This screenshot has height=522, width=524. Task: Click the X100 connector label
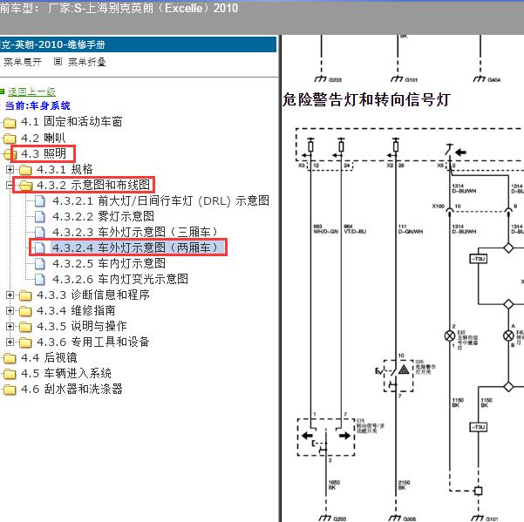click(438, 206)
